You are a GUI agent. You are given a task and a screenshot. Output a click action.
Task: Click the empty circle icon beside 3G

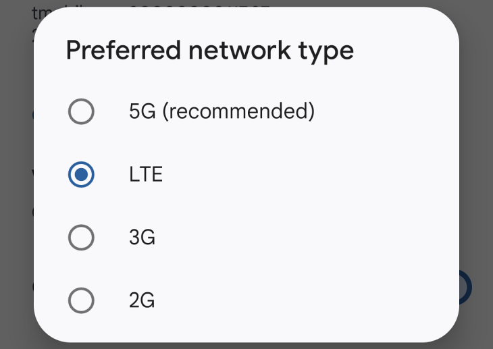81,237
